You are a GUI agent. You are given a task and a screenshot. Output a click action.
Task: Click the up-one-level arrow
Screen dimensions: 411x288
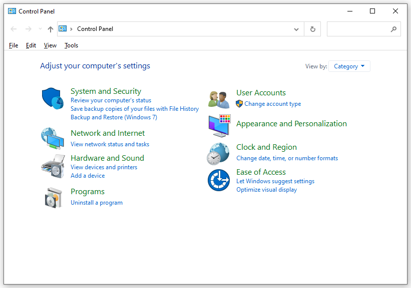point(51,29)
